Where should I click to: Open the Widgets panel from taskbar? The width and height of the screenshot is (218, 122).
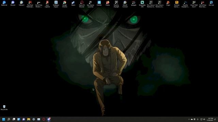tap(19, 119)
